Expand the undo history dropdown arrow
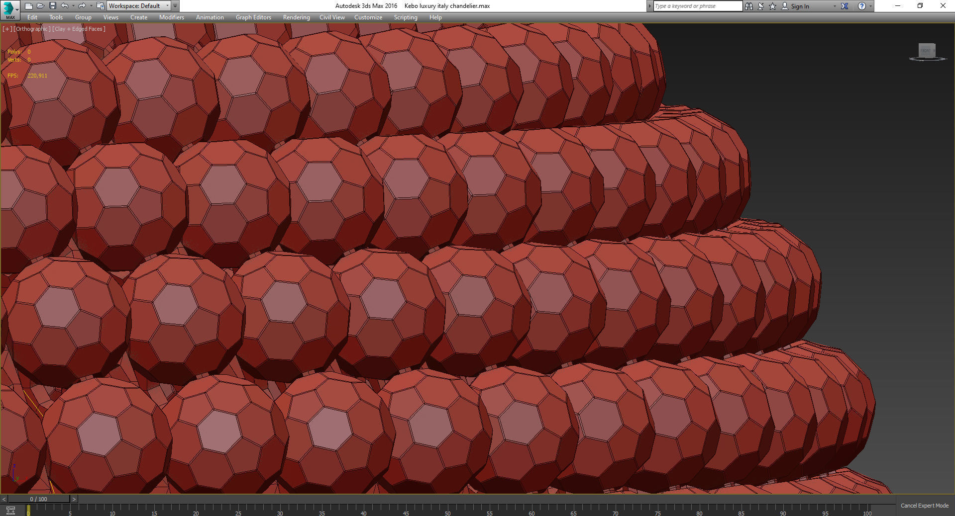Viewport: 955px width, 516px height. [x=73, y=6]
